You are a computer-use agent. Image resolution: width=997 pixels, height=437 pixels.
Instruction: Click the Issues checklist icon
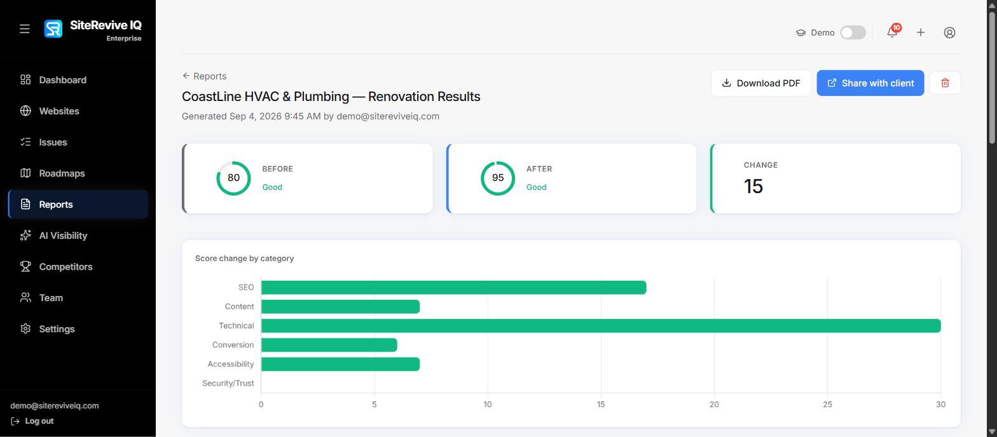coord(25,142)
